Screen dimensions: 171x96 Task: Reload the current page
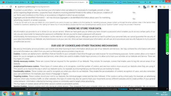[x=11, y=7]
